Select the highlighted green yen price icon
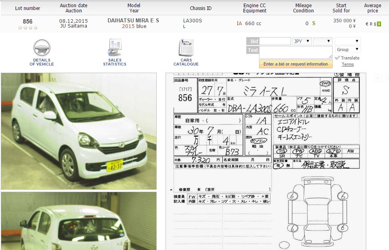This screenshot has height=250, width=389. 379,24
